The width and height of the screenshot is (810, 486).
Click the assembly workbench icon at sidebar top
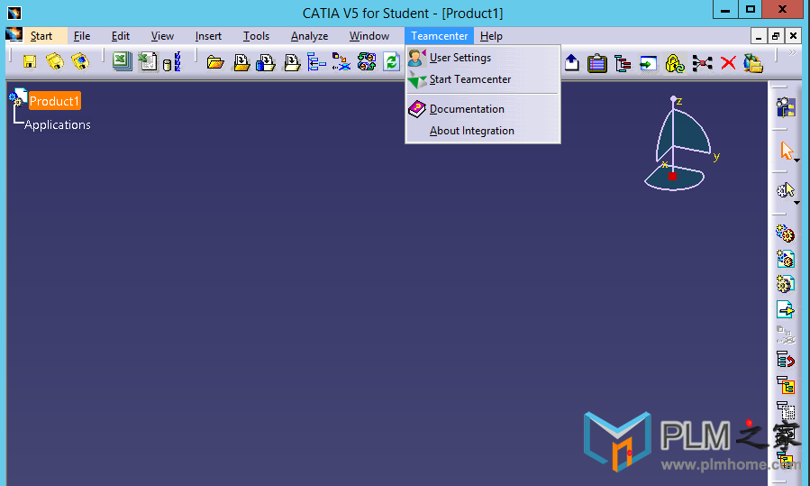point(785,107)
